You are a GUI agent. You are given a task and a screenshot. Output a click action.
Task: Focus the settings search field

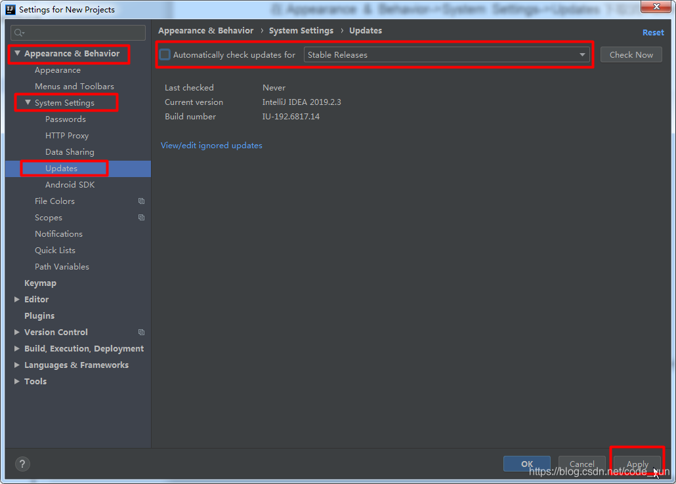point(78,33)
